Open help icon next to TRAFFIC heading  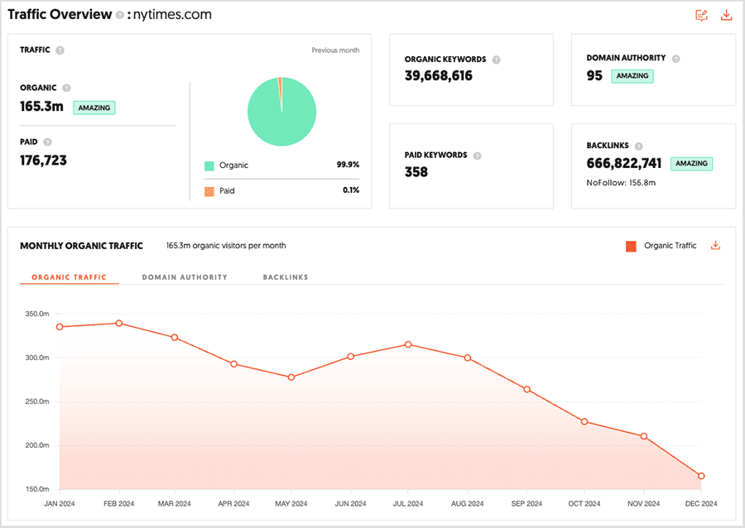60,50
